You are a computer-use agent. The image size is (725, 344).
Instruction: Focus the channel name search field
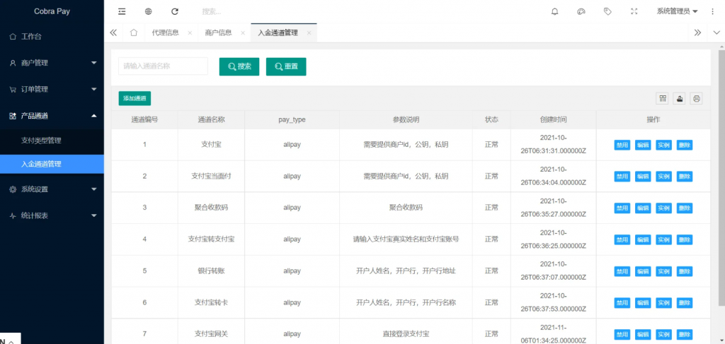pos(163,66)
